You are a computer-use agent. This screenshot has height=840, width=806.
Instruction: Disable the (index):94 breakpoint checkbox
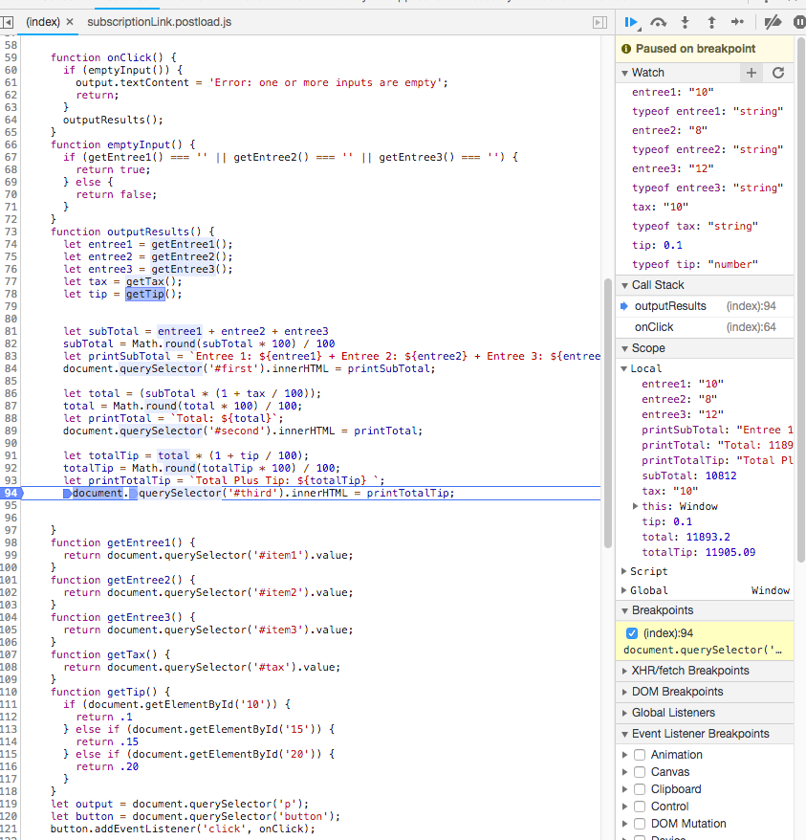(631, 631)
